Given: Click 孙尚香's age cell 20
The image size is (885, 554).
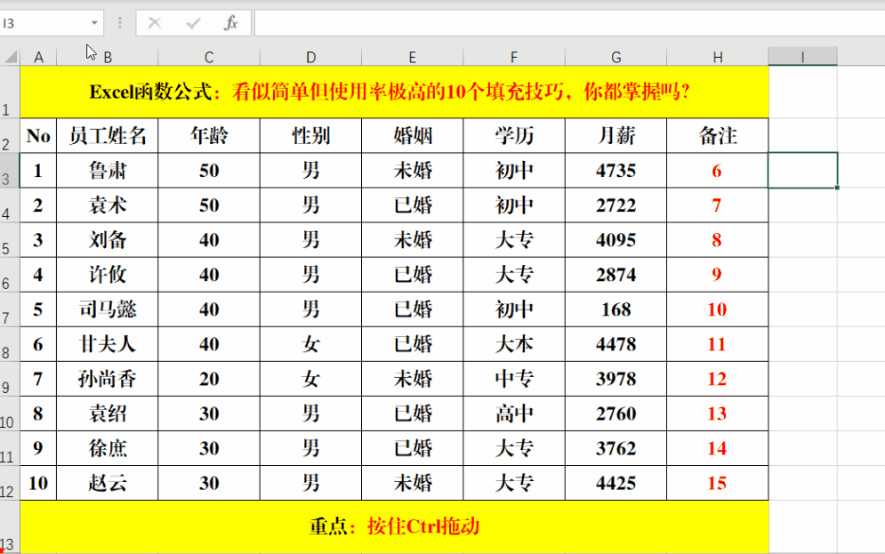Looking at the screenshot, I should pos(209,379).
